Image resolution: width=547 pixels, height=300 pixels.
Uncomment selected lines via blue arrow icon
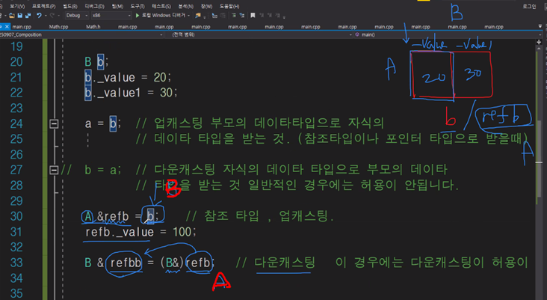[x=242, y=16]
